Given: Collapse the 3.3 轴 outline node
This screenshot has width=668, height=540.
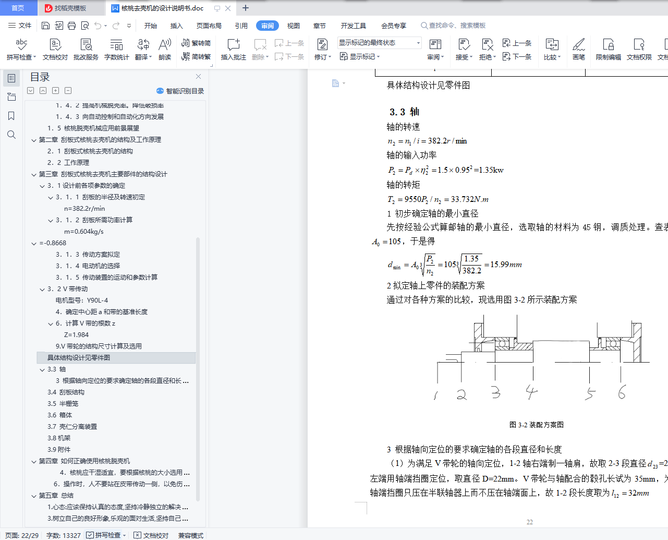Looking at the screenshot, I should (42, 369).
